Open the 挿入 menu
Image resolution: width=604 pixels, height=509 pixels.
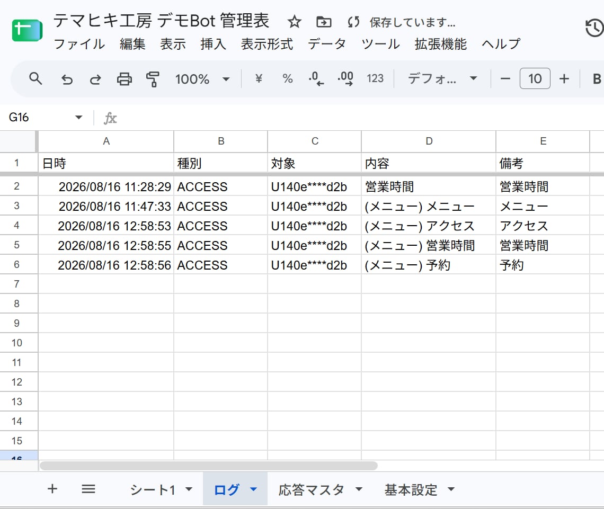click(213, 44)
